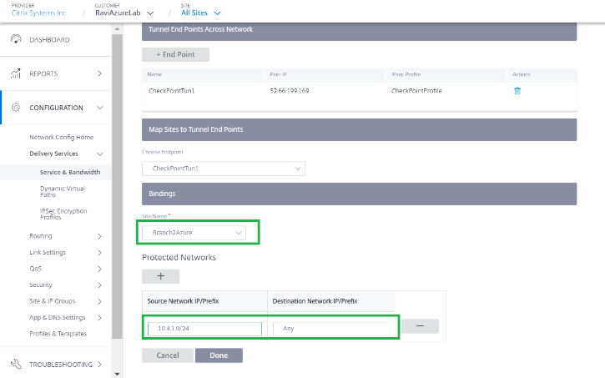
Task: Open the Choose Endpoint CheckPointTun1 dropdown
Action: (224, 169)
